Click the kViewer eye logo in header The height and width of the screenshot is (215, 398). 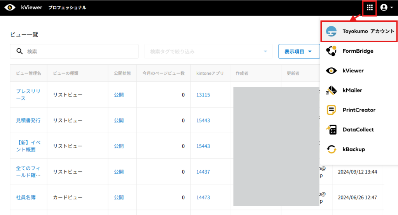10,8
